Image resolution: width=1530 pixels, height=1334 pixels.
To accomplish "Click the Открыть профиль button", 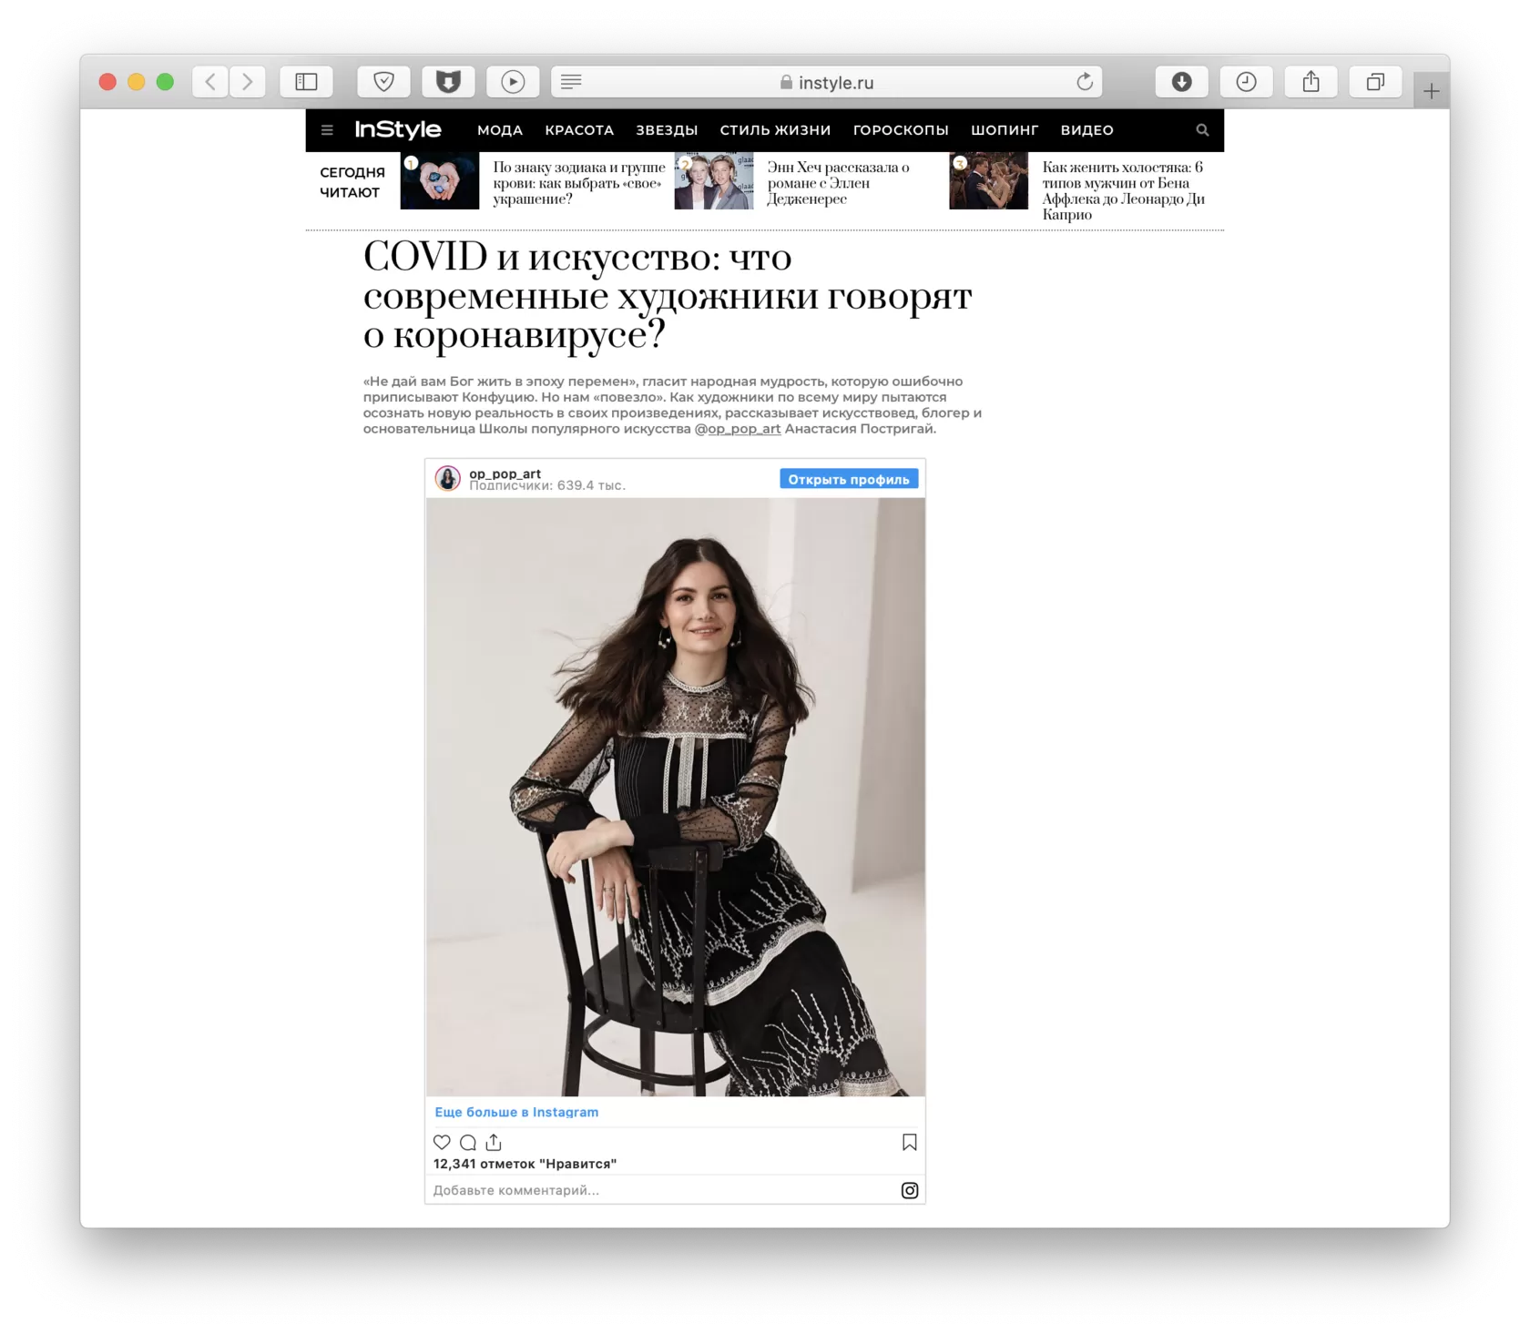I will [849, 479].
